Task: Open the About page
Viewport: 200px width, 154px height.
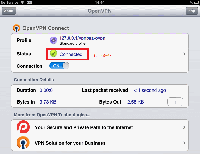Action: point(9,11)
